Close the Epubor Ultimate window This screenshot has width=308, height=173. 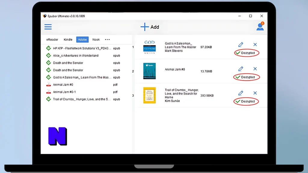coord(262,16)
